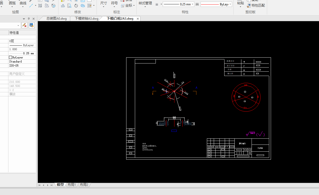Close the properties panel
The height and width of the screenshot is (195, 319).
[33, 19]
